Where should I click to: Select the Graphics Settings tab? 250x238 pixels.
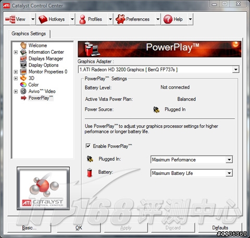tap(29, 34)
